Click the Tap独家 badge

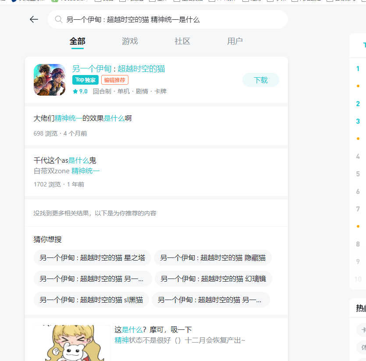point(85,80)
